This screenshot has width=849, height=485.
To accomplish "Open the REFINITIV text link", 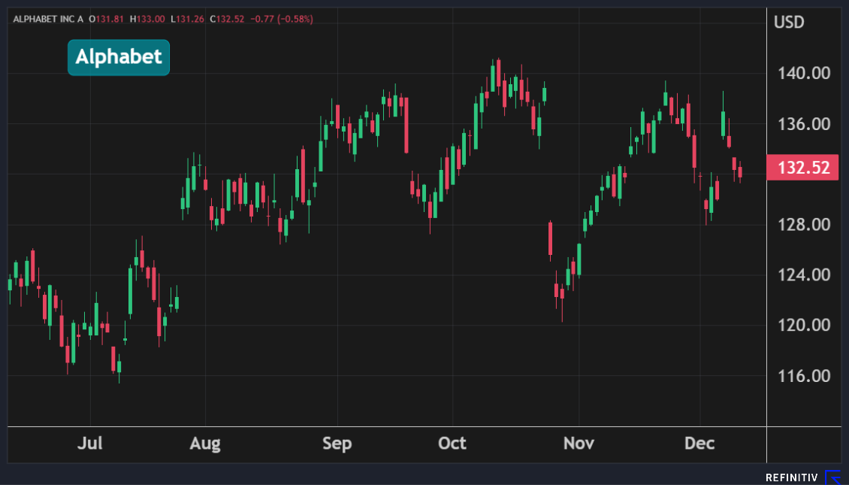I will [x=791, y=477].
